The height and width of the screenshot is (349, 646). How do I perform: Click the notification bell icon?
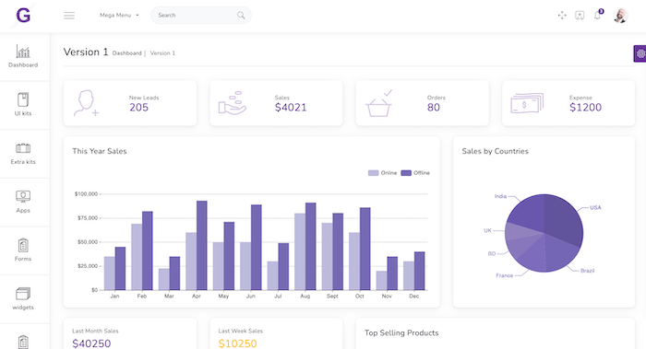[597, 16]
